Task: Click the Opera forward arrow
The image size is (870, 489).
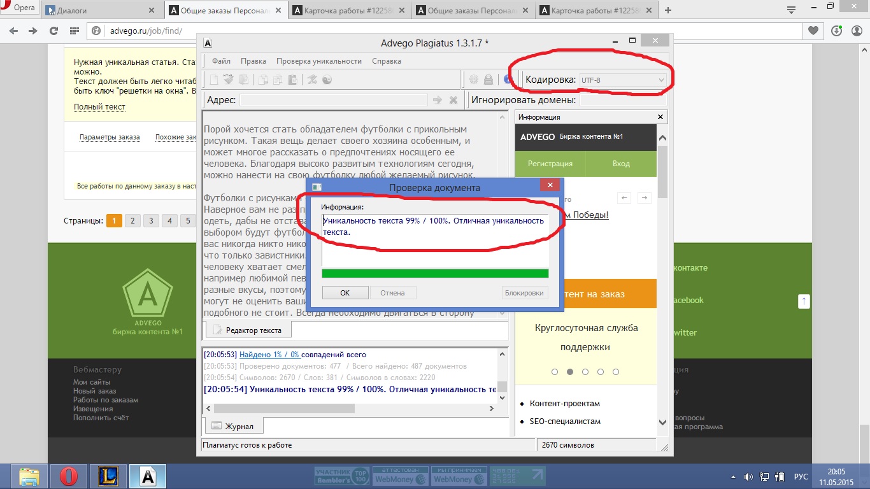Action: coord(33,31)
